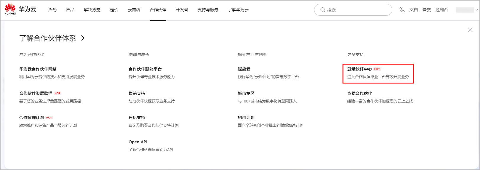Open the 产品 menu
Screen dimensions: 480x170
[70, 10]
